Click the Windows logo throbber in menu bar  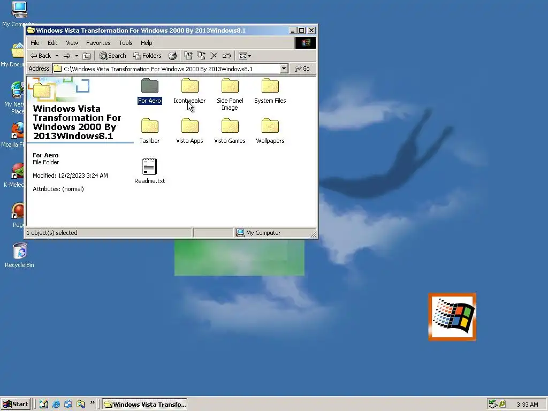point(306,43)
